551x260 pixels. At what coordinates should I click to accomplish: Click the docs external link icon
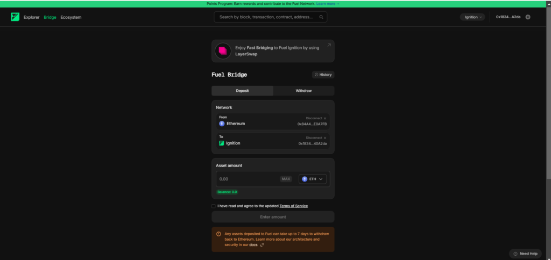(262, 245)
